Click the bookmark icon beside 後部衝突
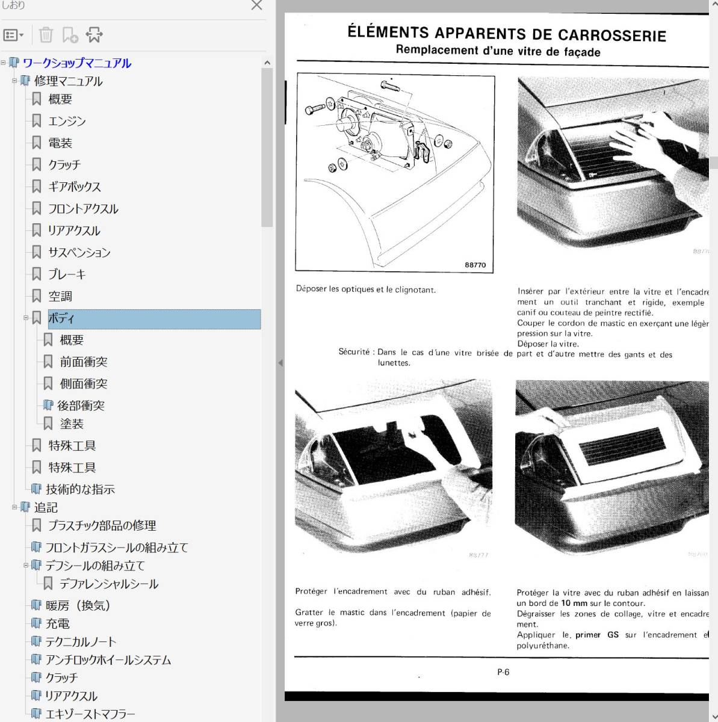The image size is (718, 722). tap(48, 406)
